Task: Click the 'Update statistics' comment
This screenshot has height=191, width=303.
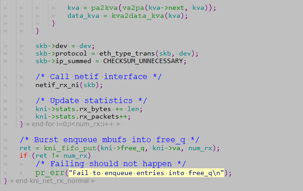Action: [x=91, y=101]
